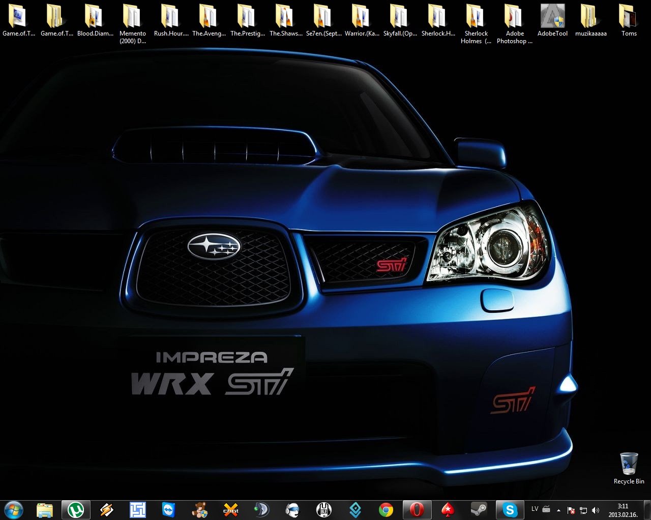Open Steam from the taskbar
The width and height of the screenshot is (651, 520).
[x=479, y=510]
